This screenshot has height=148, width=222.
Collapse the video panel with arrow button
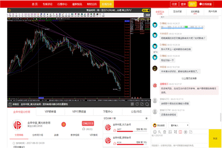point(147,15)
